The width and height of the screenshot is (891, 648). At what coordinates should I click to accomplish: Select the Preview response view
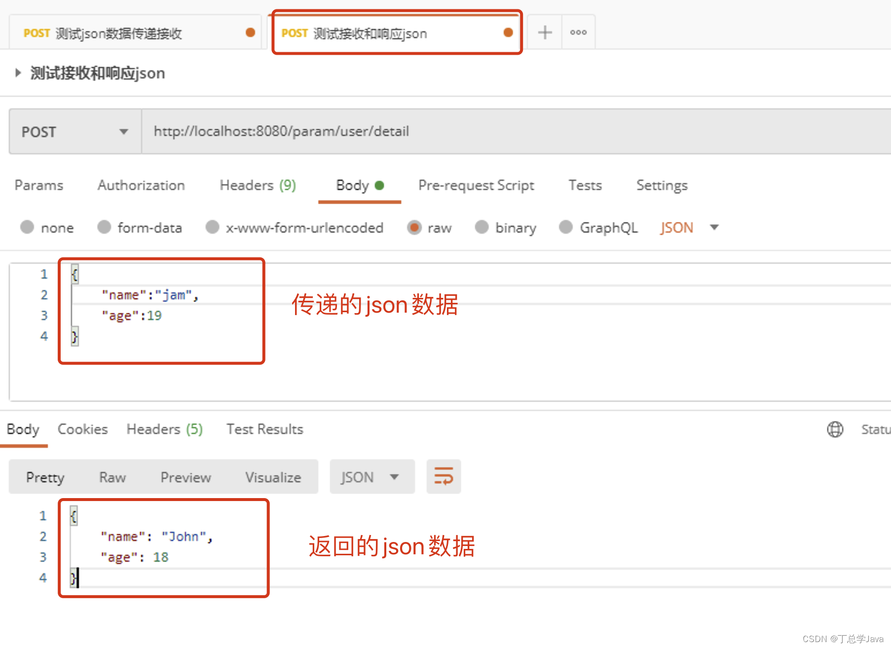click(186, 477)
